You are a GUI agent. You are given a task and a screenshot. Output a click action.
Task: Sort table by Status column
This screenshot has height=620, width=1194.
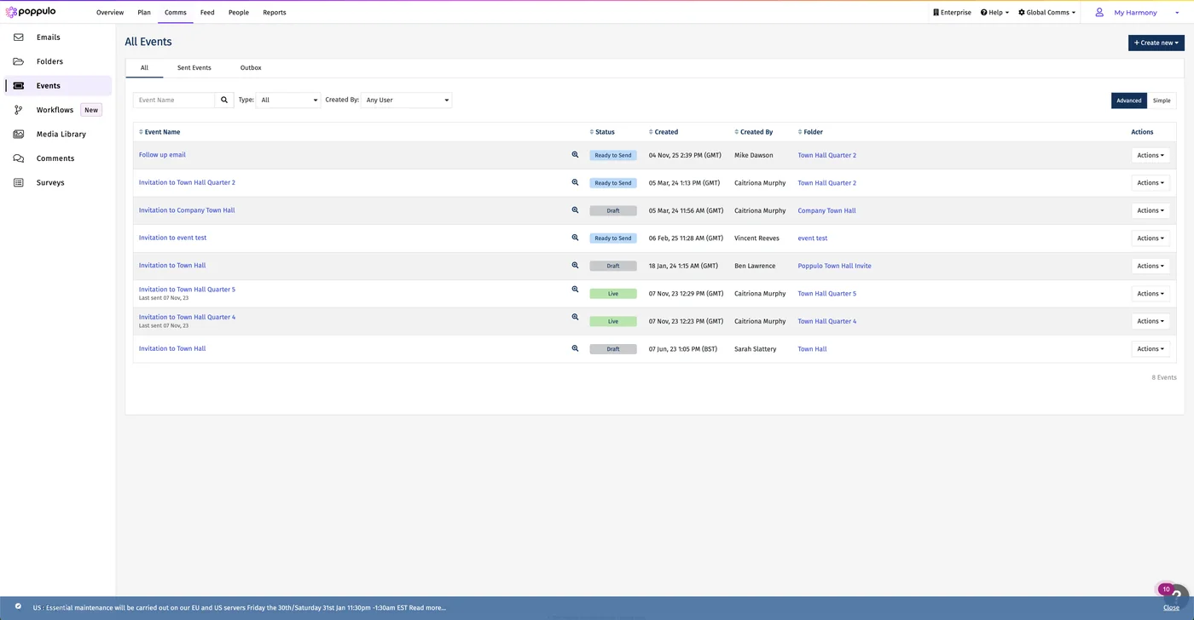pyautogui.click(x=602, y=132)
